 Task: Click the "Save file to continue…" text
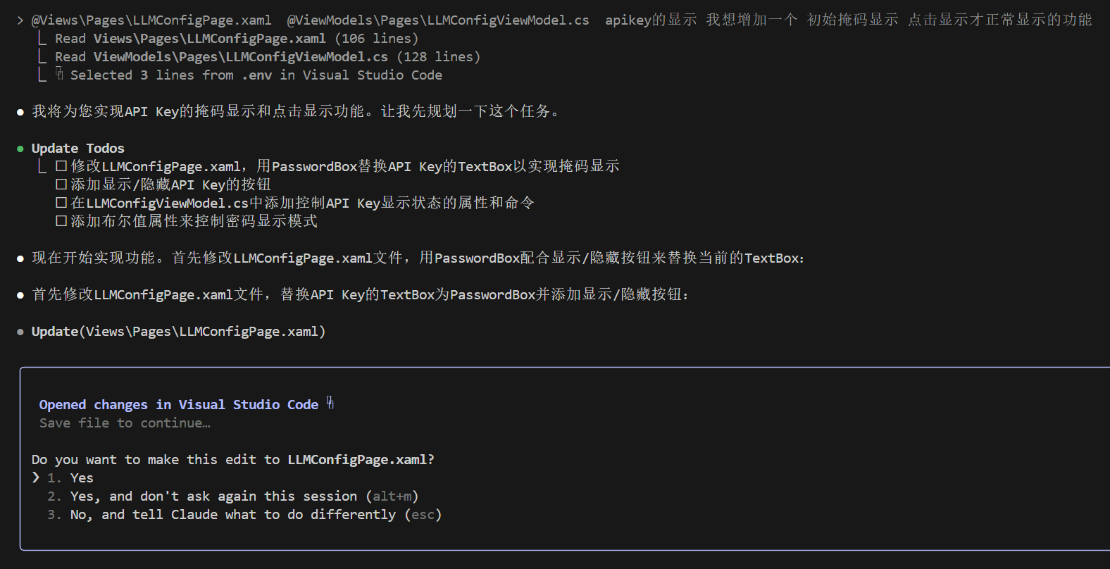(x=125, y=423)
